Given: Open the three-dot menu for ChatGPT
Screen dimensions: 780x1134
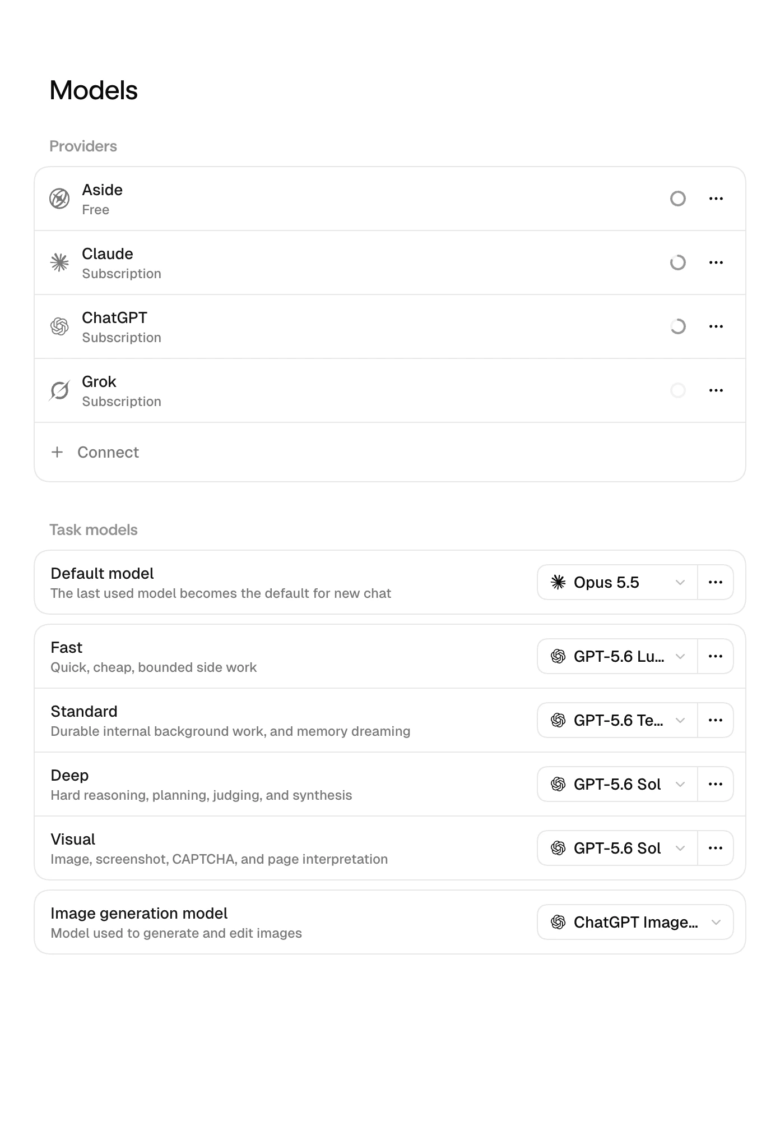Looking at the screenshot, I should (716, 326).
